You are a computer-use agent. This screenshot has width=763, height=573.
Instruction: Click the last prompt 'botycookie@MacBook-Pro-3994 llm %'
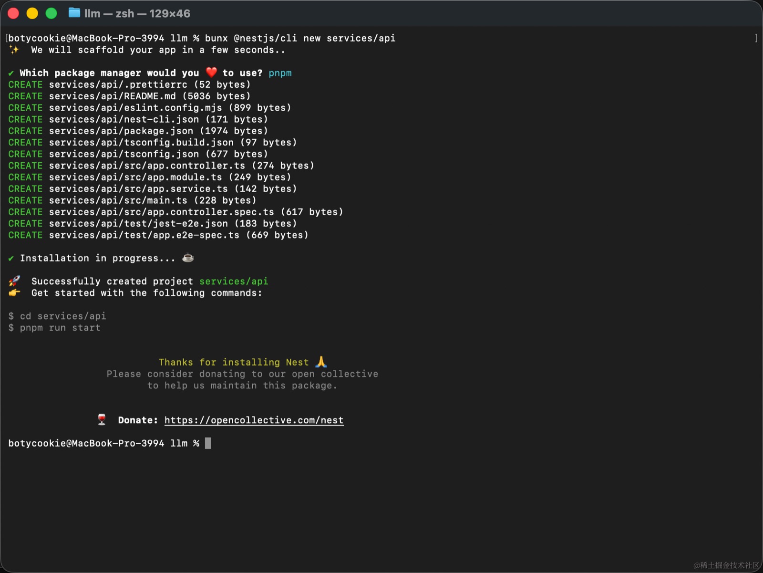(104, 443)
